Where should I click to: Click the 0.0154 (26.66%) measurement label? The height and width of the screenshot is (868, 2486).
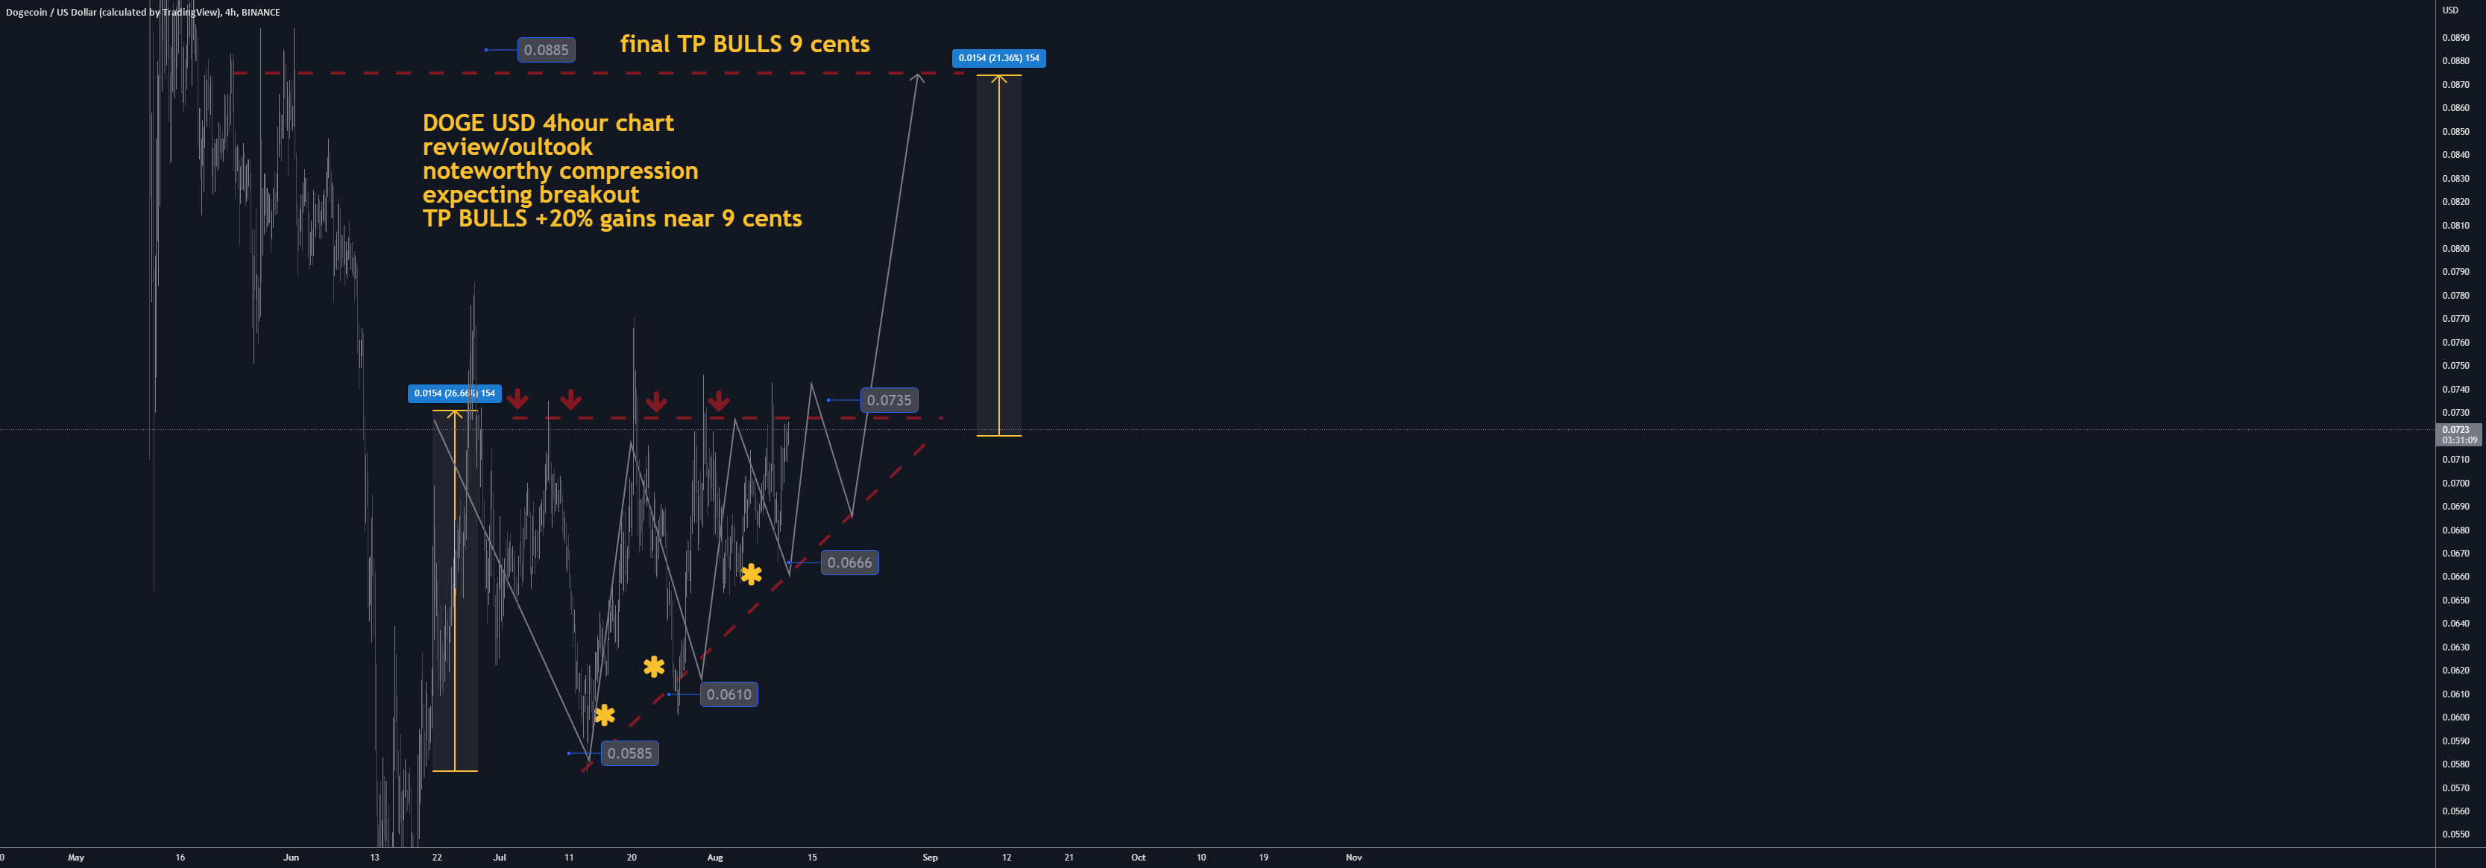[455, 393]
